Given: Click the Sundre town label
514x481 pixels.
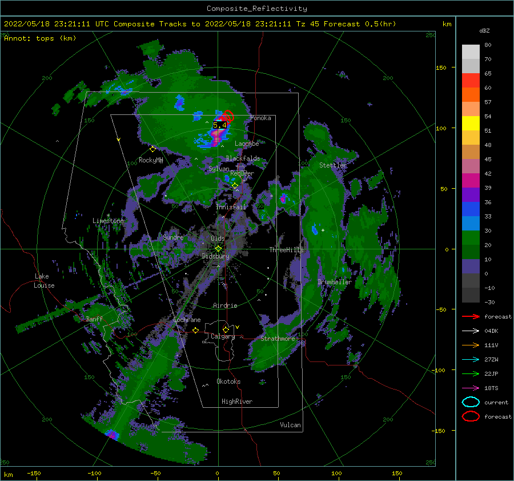Looking at the screenshot, I should (173, 237).
